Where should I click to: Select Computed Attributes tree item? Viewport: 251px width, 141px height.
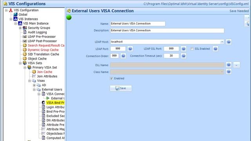pos(55,138)
